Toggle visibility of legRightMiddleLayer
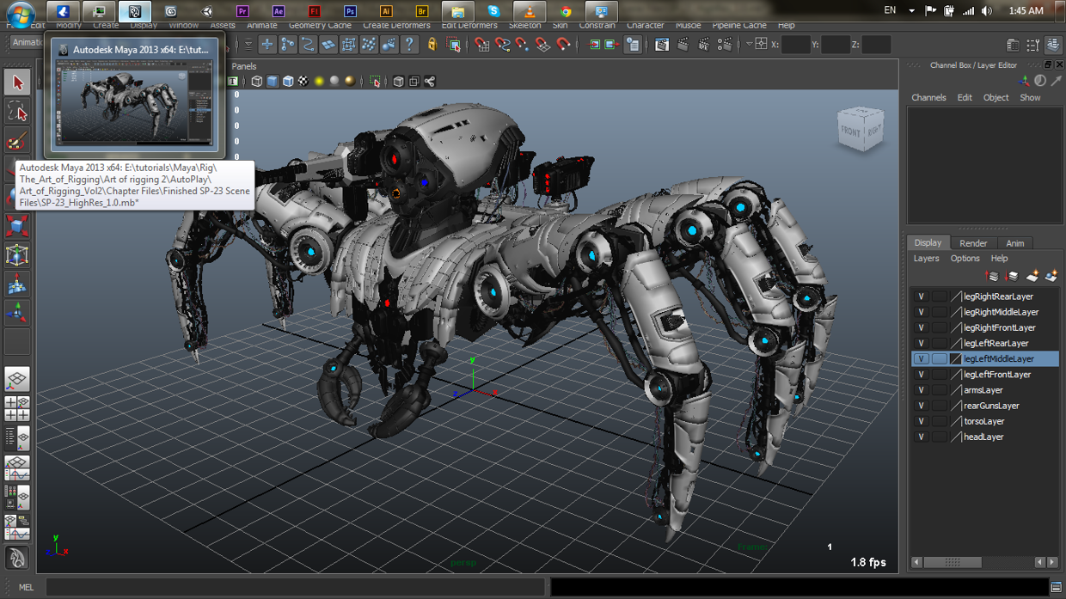The height and width of the screenshot is (599, 1066). click(x=921, y=312)
